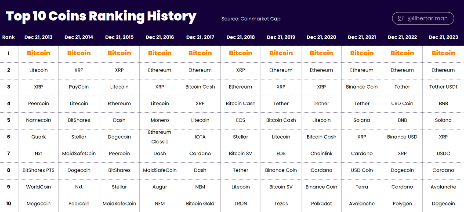Click the Top 10 Coins Ranking History title
Image resolution: width=464 pixels, height=212 pixels.
click(x=101, y=16)
